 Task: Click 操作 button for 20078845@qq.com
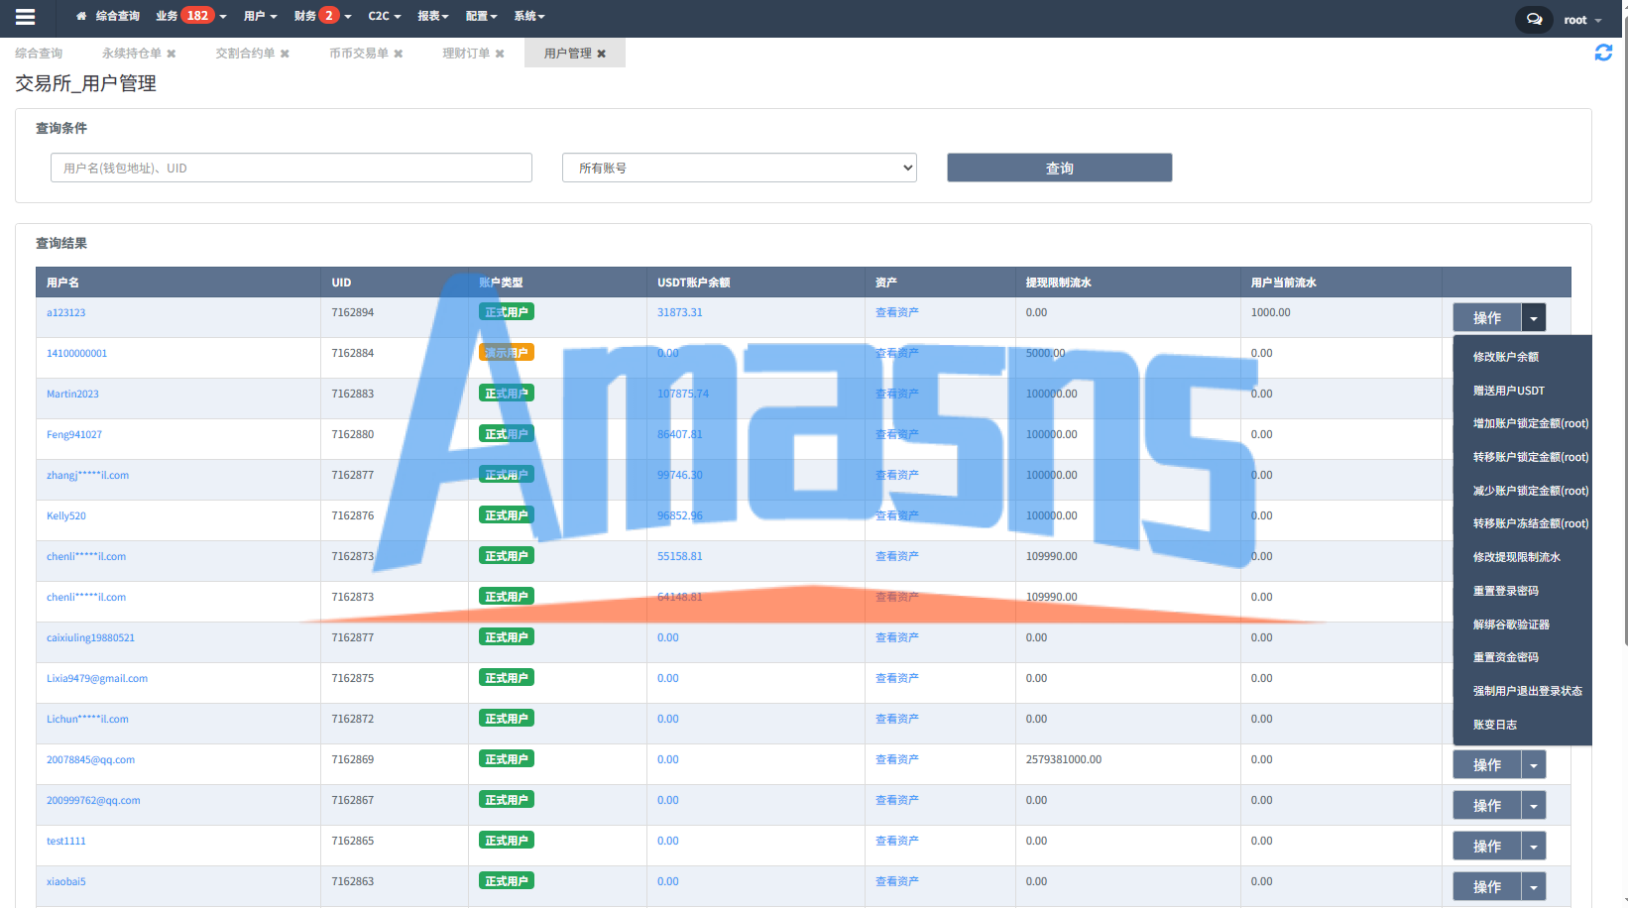click(1487, 764)
